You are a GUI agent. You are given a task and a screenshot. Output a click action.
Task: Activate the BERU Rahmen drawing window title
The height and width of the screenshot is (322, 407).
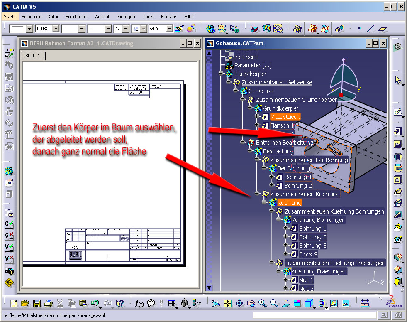(x=81, y=43)
